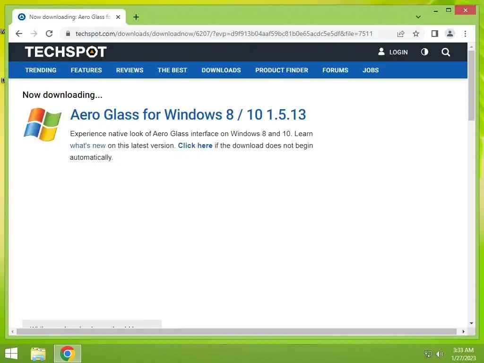Open the network tray icon
This screenshot has width=484, height=363.
428,354
